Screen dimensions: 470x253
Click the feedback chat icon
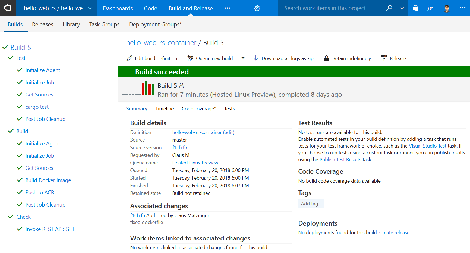pos(430,8)
